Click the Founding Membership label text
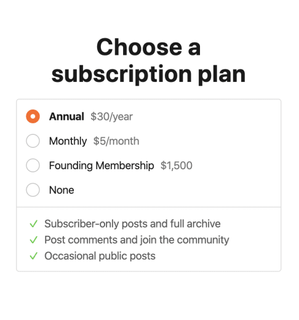This screenshot has height=320, width=299. tap(102, 166)
